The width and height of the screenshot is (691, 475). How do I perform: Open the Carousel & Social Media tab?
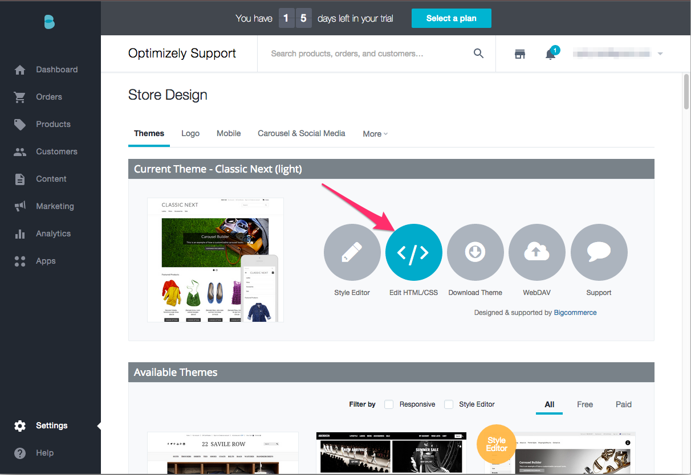(302, 133)
